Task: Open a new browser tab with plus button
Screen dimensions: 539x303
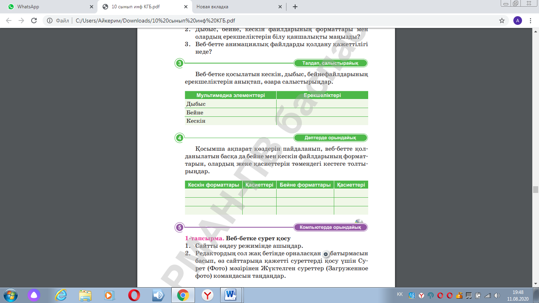Action: pos(295,7)
